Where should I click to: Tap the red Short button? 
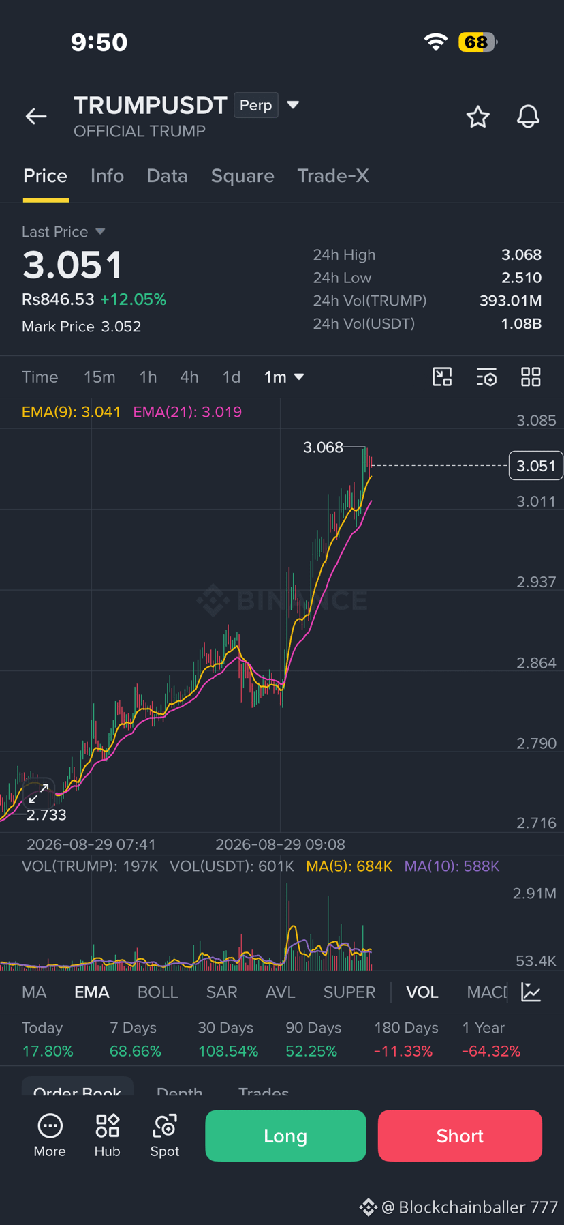click(460, 1136)
